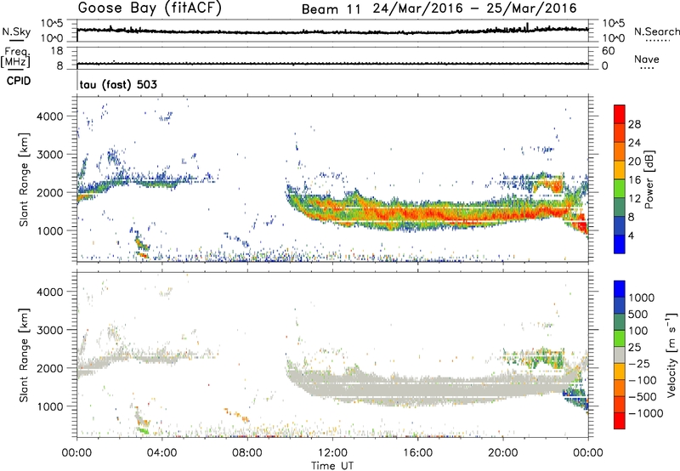The height and width of the screenshot is (471, 680).
Task: Click the "Beam 11" label in header
Action: 331,9
